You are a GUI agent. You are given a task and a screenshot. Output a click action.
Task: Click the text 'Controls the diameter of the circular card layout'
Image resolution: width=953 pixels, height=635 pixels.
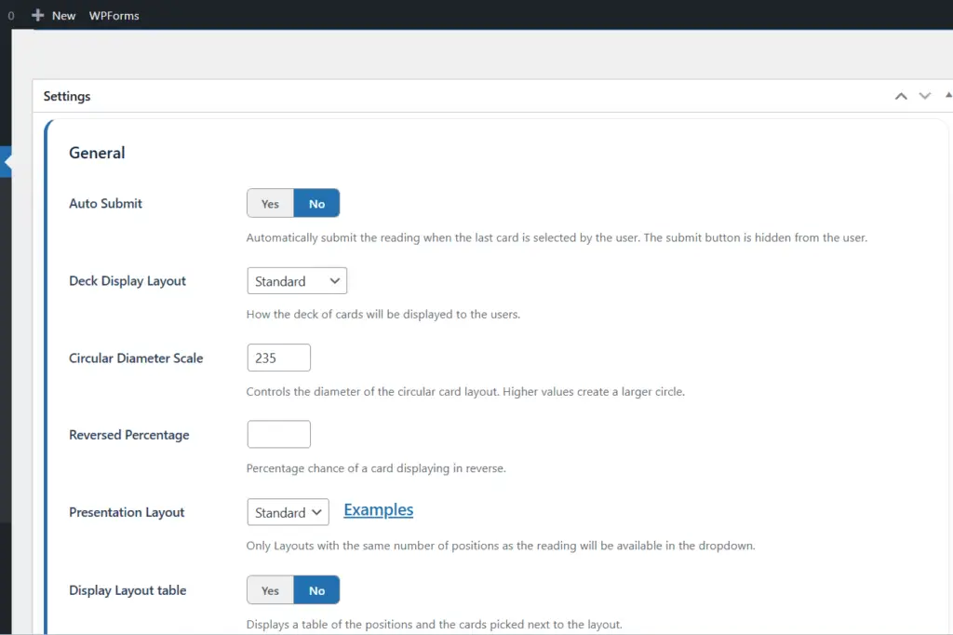coord(465,392)
